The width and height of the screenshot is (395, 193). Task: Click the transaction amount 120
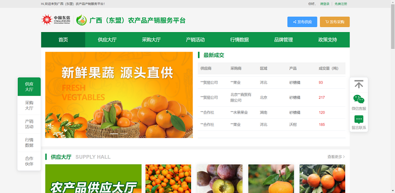pos(322,113)
